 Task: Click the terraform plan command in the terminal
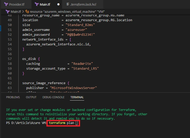(61, 123)
